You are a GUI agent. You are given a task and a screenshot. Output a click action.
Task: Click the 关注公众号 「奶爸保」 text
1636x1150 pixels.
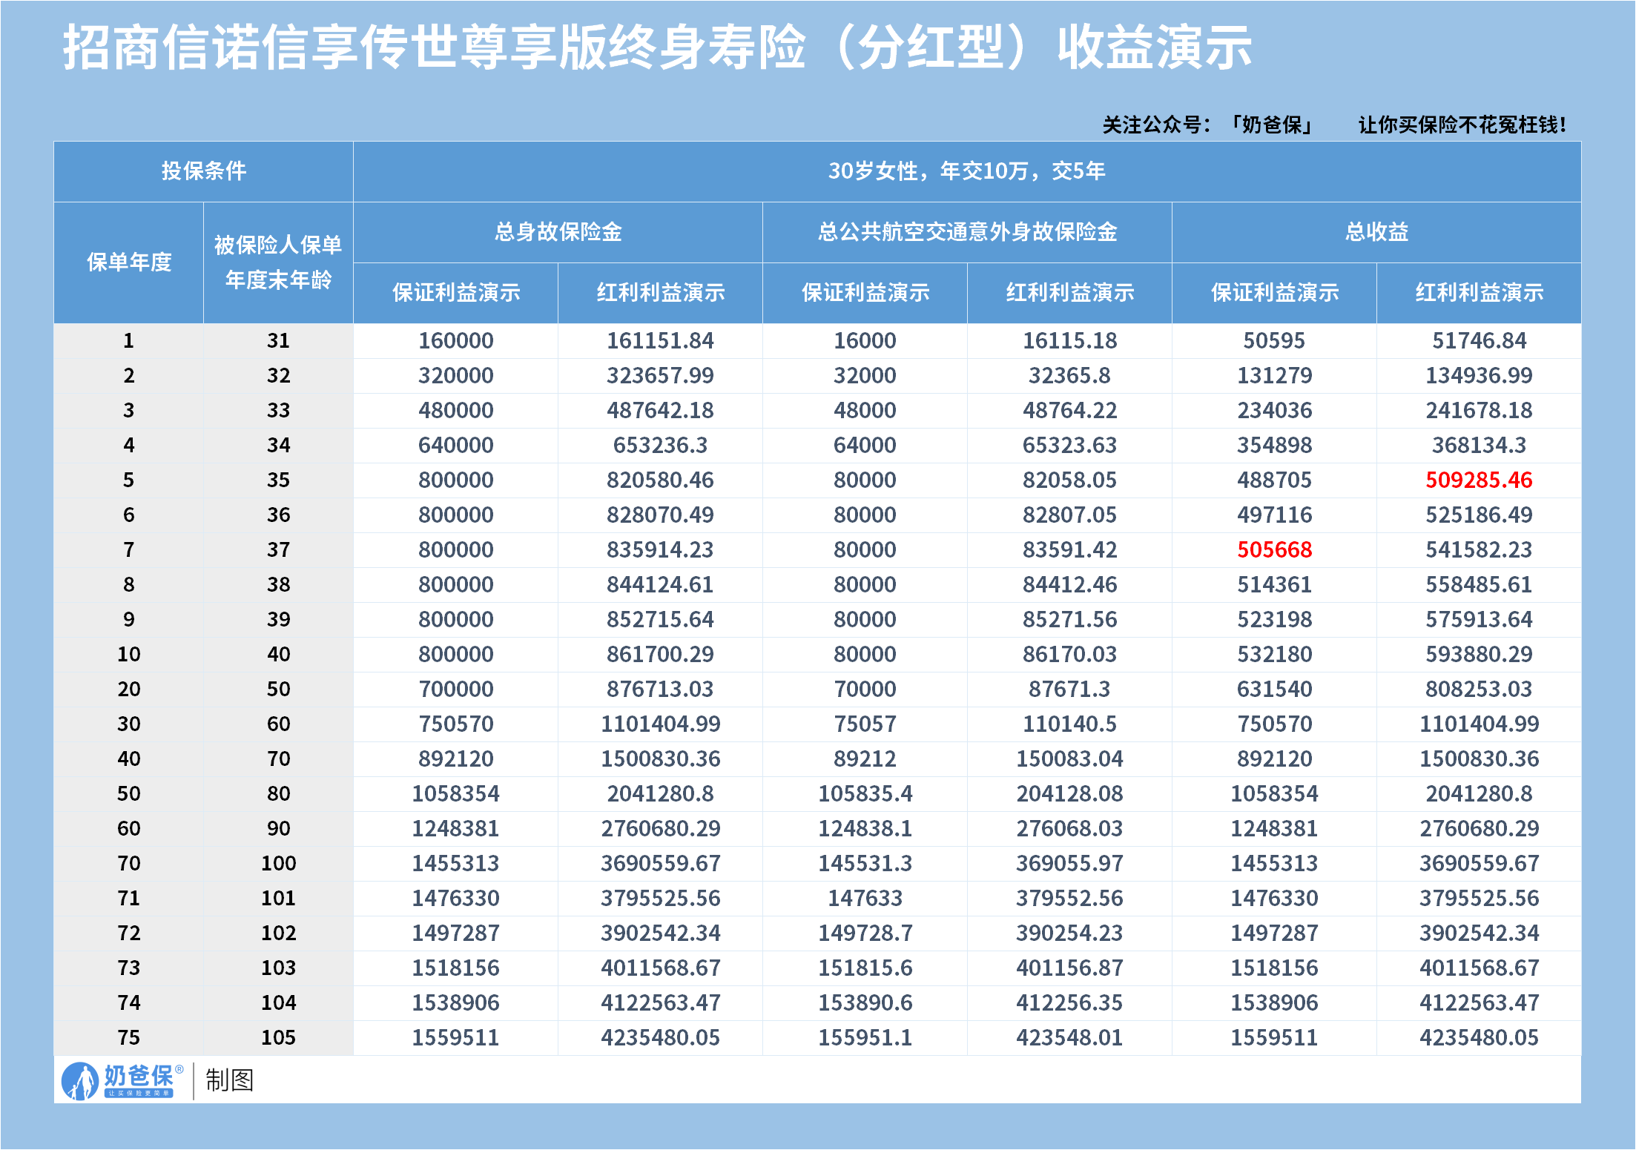(1209, 125)
